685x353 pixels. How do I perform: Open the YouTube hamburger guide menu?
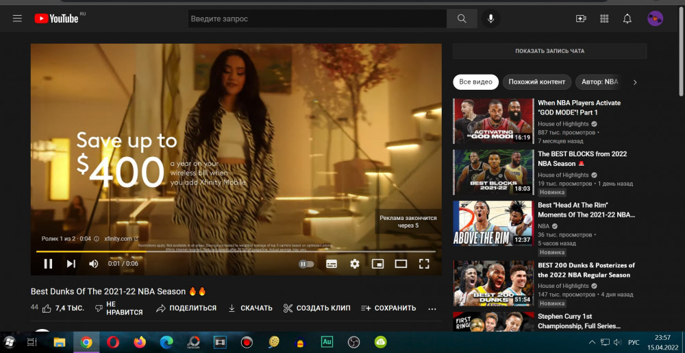[x=18, y=19]
